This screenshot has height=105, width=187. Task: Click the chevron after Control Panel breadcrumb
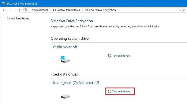click(50, 10)
